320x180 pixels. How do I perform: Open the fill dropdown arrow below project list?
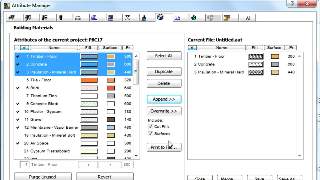(x=88, y=165)
